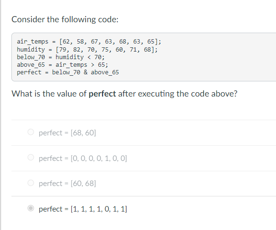Click the humidity variable name on the second code line
This screenshot has width=276, height=230.
31,50
